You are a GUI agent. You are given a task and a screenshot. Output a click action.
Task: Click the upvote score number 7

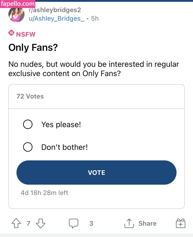click(29, 223)
